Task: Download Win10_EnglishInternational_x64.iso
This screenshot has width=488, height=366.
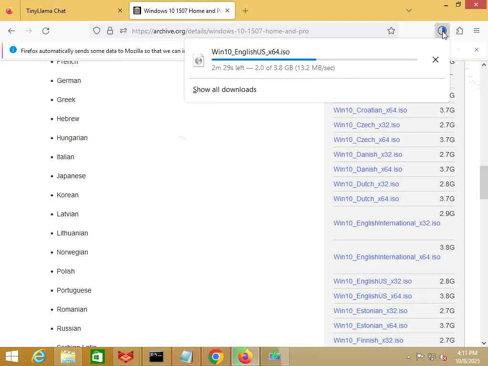Action: (387, 257)
